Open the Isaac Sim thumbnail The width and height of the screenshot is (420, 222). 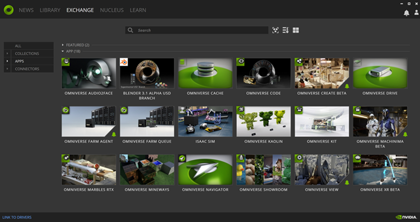205,122
